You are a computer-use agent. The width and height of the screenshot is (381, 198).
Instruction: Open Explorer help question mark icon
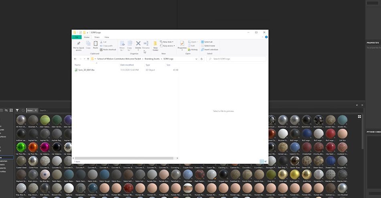click(x=266, y=37)
